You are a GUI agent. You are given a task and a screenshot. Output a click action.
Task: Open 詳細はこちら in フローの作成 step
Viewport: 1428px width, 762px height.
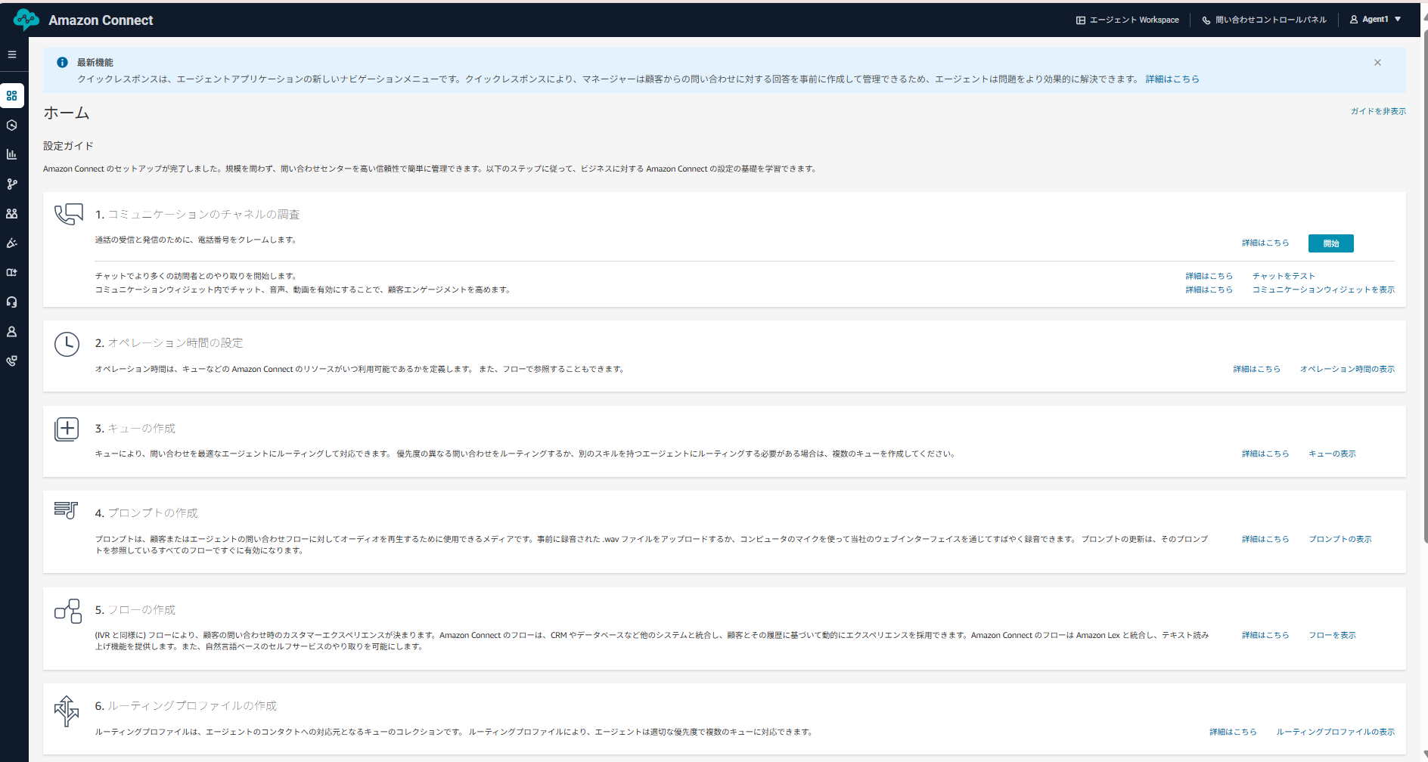tap(1265, 635)
